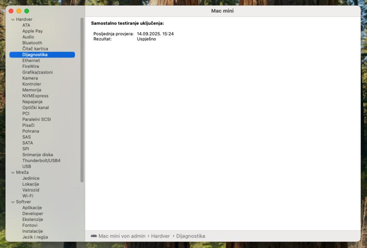
Task: Click Dijagnostika in the path bar
Action: coord(191,236)
